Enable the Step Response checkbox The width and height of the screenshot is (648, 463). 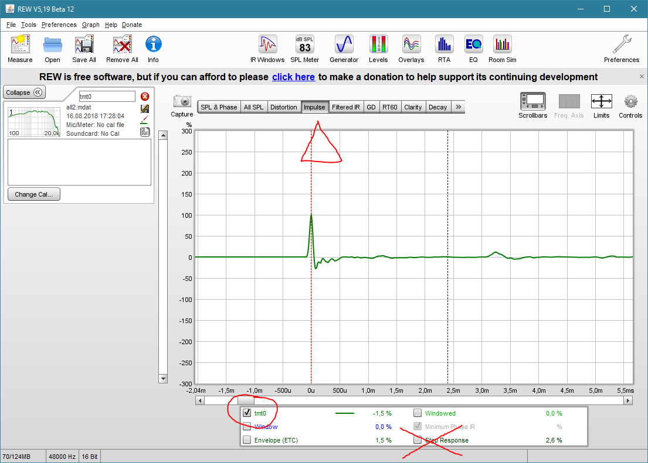(x=418, y=440)
